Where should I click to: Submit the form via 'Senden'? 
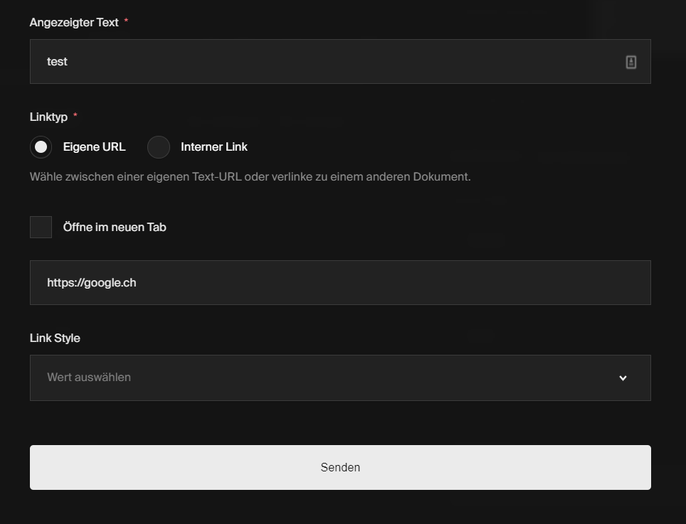point(340,467)
